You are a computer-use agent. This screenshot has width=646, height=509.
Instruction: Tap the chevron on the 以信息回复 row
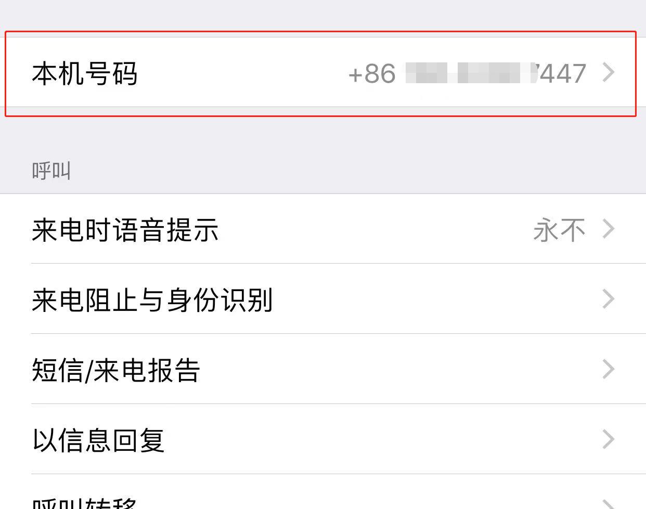tap(609, 439)
